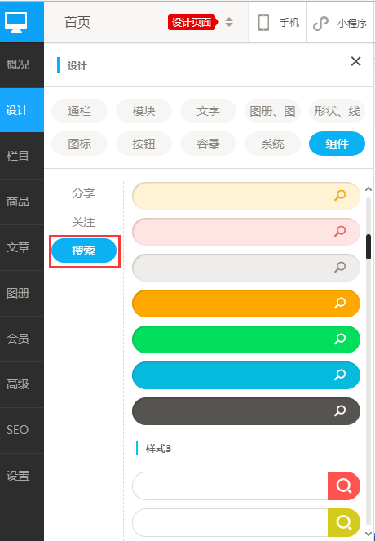Choose 搜索 component subcategory
The width and height of the screenshot is (375, 541).
pos(84,251)
